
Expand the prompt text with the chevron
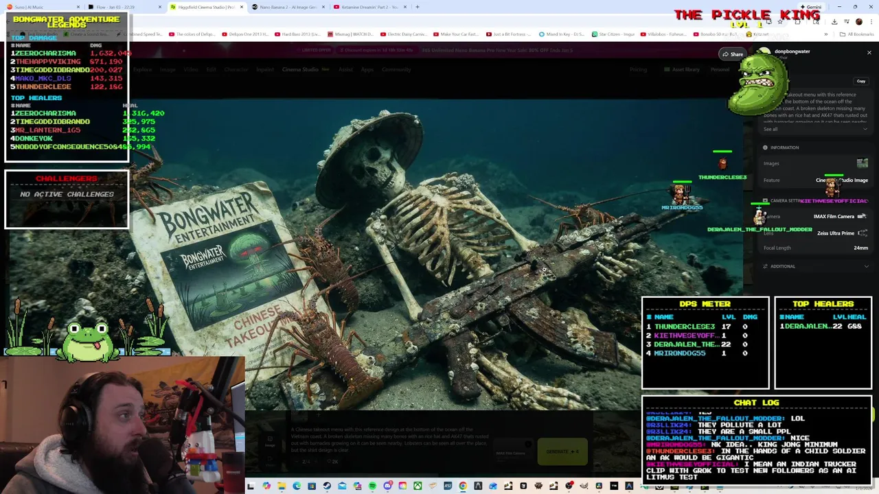pyautogui.click(x=865, y=129)
